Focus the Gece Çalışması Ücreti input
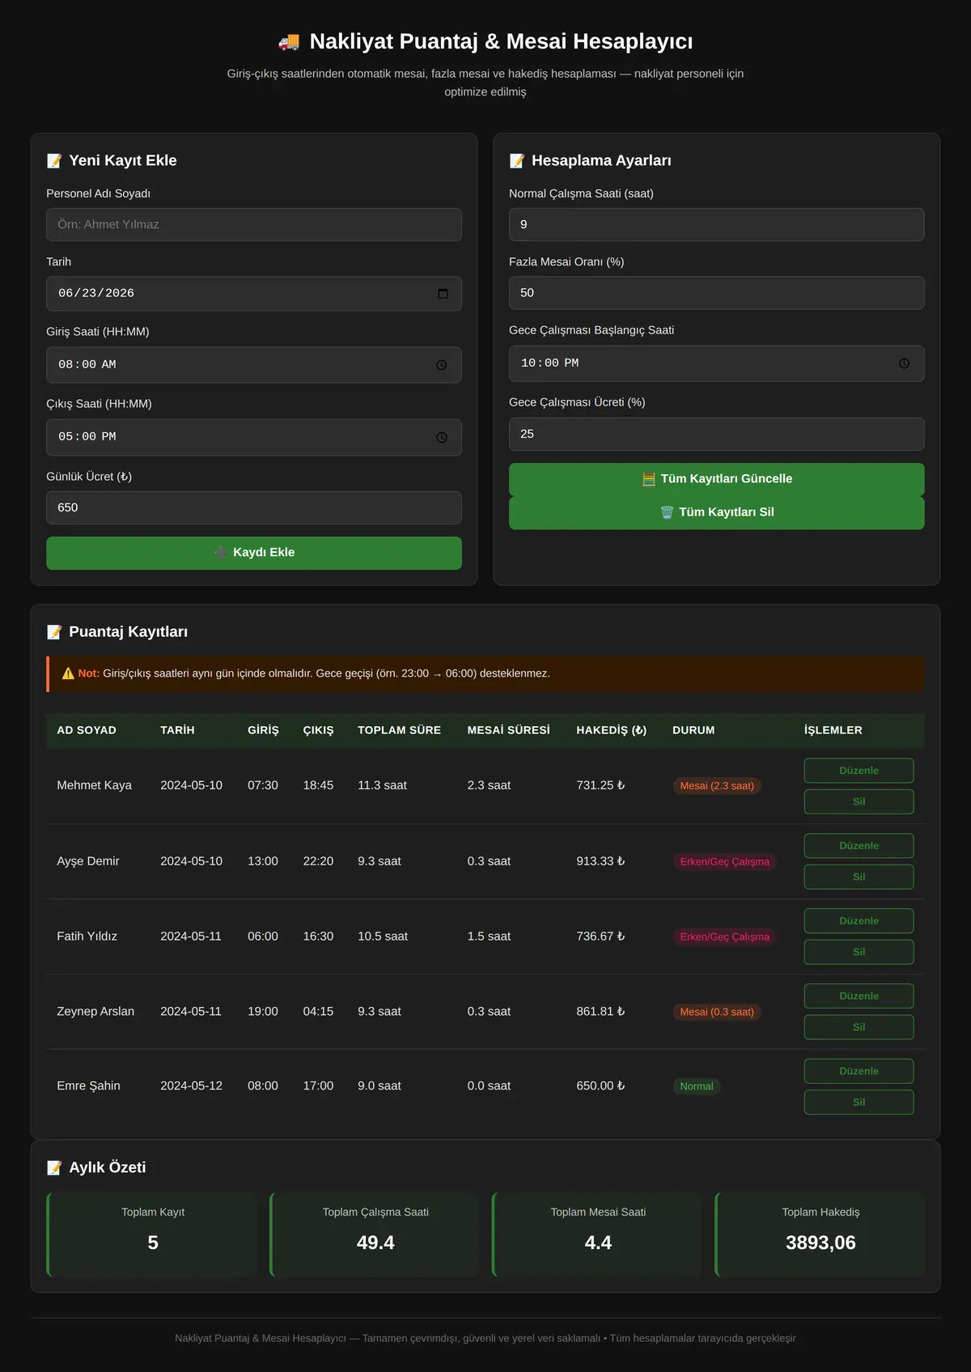Image resolution: width=971 pixels, height=1372 pixels. 717,434
